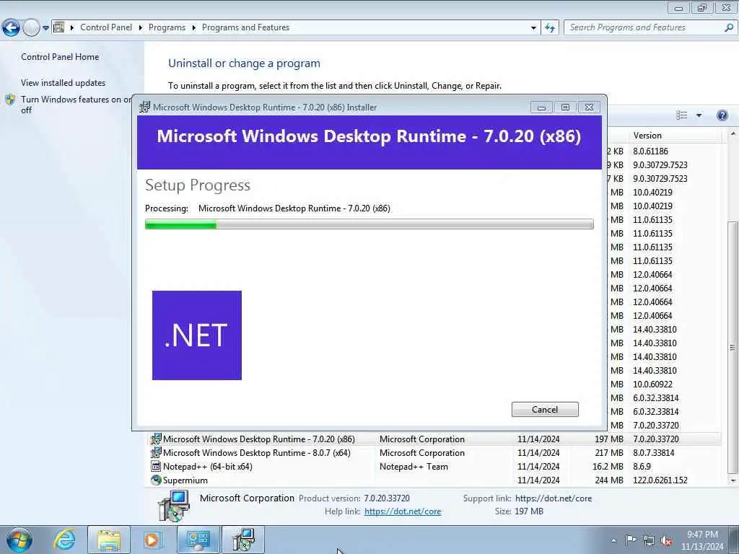Viewport: 739px width, 554px height.
Task: Select Control Panel breadcrumb
Action: pos(106,27)
